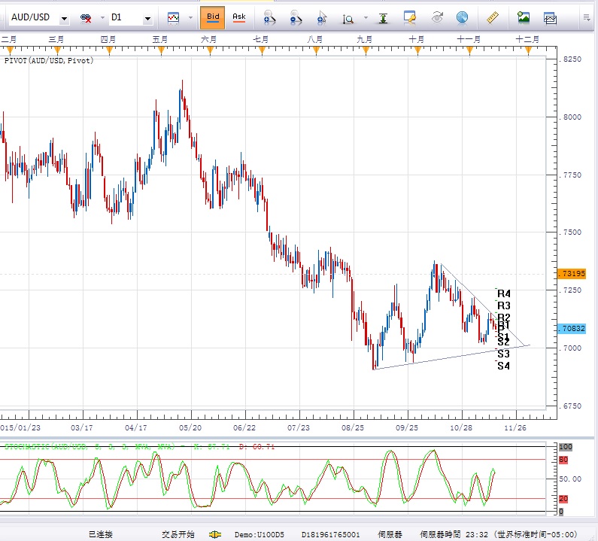Click the save chart as image icon
This screenshot has width=598, height=541.
524,17
